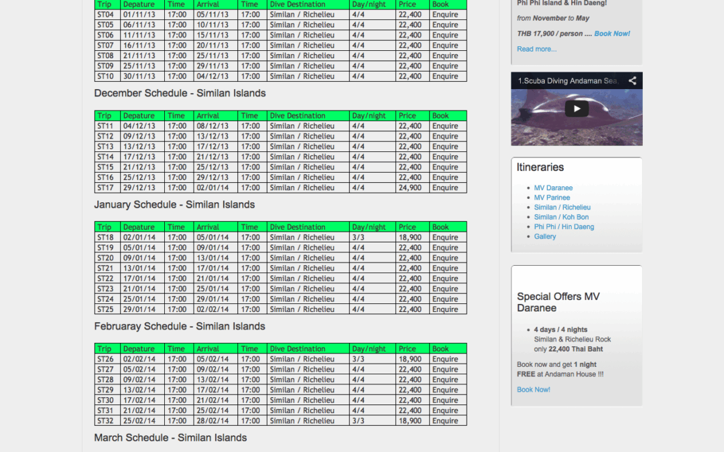Click Book Now! under Special Offers MV Daranee
724x452 pixels.
pyautogui.click(x=534, y=389)
